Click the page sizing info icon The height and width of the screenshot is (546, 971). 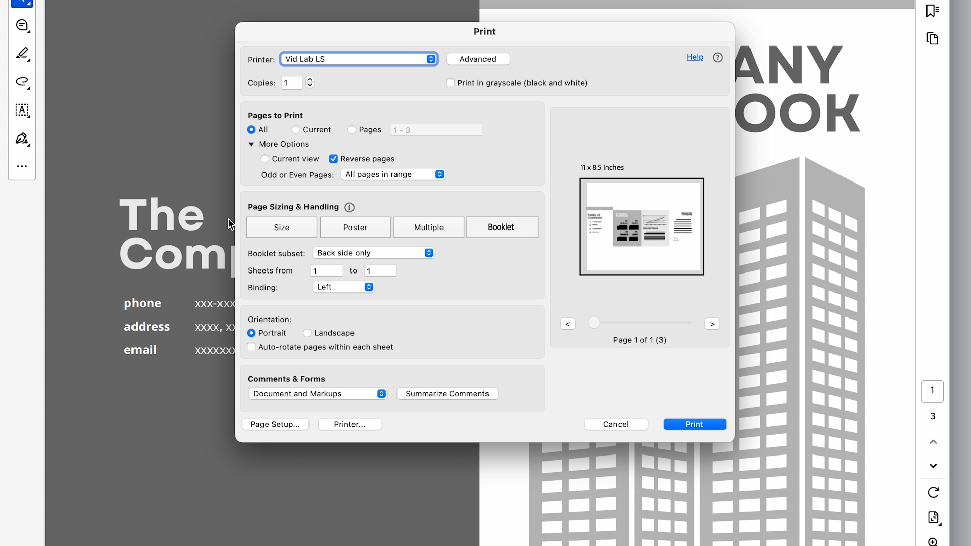(x=349, y=207)
